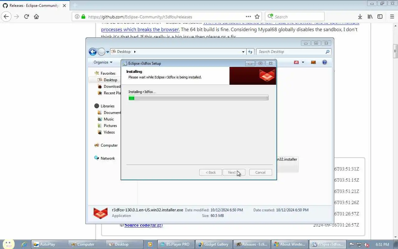
Task: Click the r3dfox application icon in details pane
Action: (100, 213)
